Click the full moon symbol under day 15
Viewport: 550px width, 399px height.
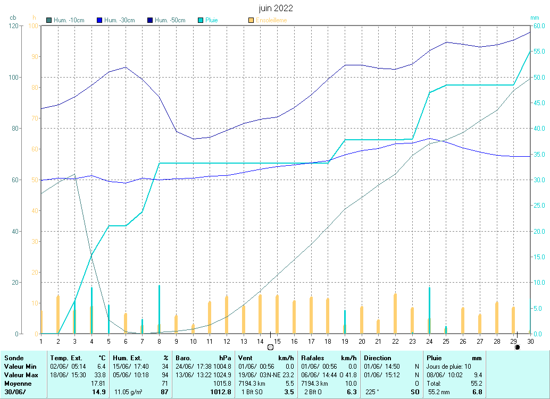click(270, 347)
